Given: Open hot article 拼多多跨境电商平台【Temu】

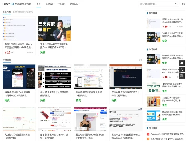Looking at the screenshot, I should pyautogui.click(x=167, y=139).
